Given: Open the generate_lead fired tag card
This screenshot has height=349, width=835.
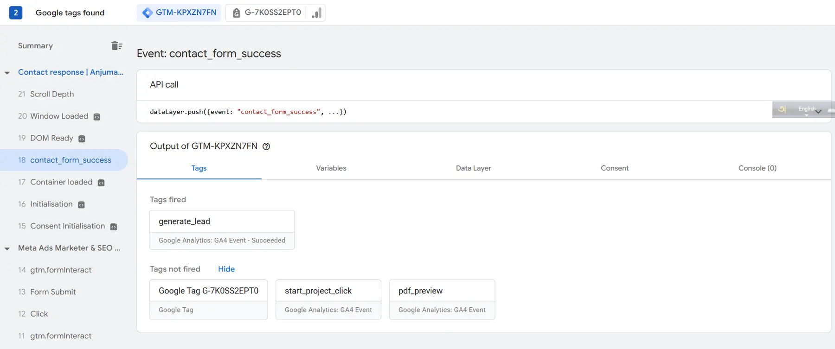Looking at the screenshot, I should [x=222, y=230].
